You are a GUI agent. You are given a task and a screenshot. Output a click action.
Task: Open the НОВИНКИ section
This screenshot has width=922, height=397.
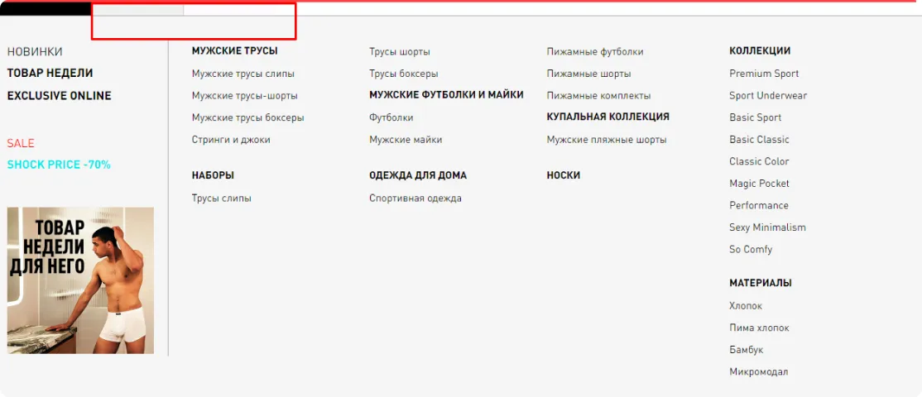(35, 51)
